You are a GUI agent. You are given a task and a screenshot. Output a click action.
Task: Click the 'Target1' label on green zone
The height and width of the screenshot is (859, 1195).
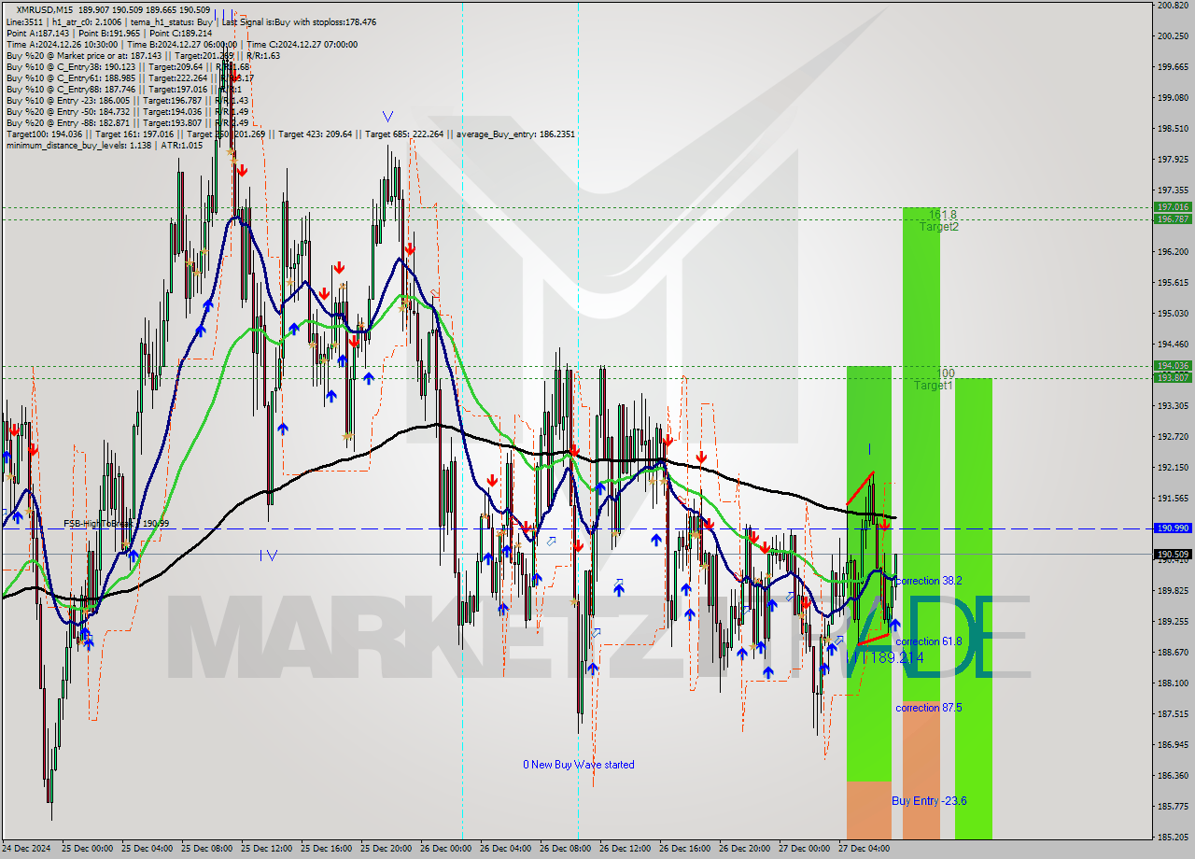(x=933, y=386)
